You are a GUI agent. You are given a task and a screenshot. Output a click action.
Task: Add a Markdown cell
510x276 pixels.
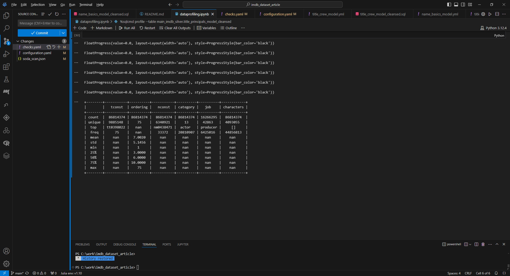coord(101,28)
